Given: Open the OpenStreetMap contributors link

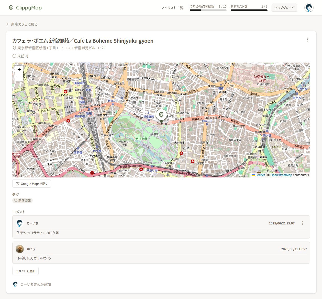Looking at the screenshot, I should point(281,175).
